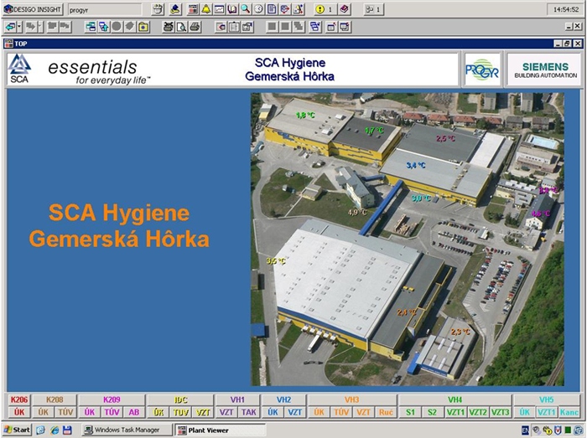The height and width of the screenshot is (438, 587).
Task: Click the print preview icon
Action: coord(182,27)
